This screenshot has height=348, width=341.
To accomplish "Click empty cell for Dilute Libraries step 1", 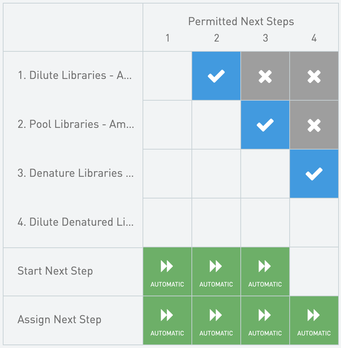I will pyautogui.click(x=167, y=76).
